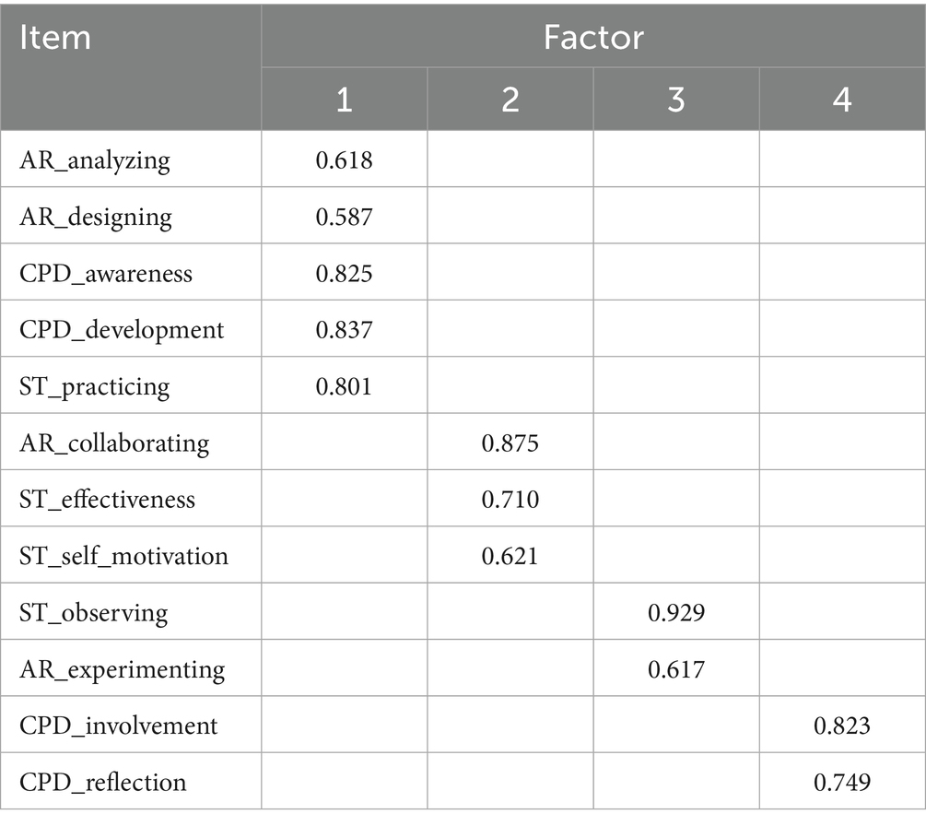Select the Factor 1 column header
The height and width of the screenshot is (826, 926).
tap(344, 100)
